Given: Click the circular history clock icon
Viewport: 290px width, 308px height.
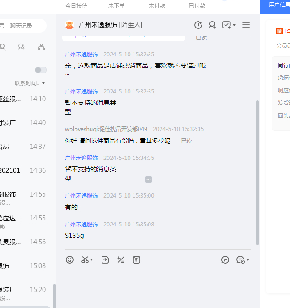Looking at the screenshot, I should tap(198, 25).
